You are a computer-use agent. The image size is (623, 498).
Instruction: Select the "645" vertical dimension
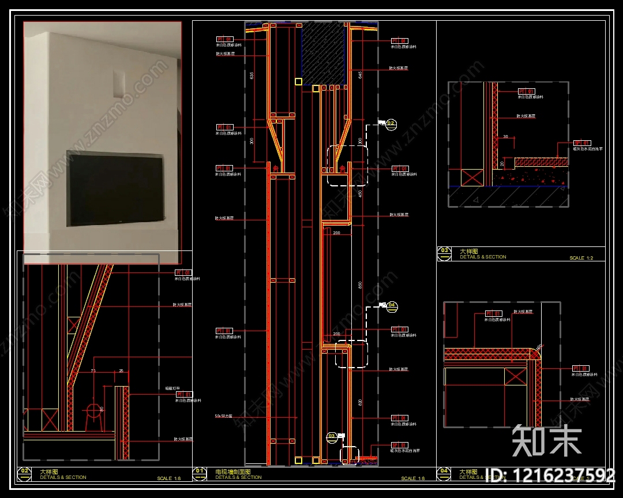(x=360, y=74)
